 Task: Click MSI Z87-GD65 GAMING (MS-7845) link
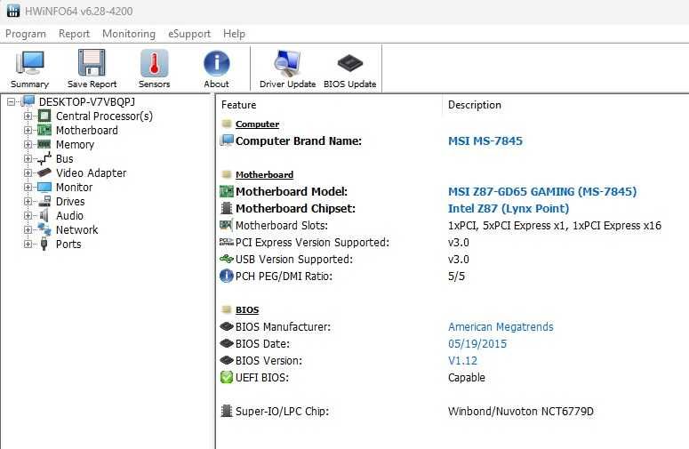pyautogui.click(x=542, y=191)
